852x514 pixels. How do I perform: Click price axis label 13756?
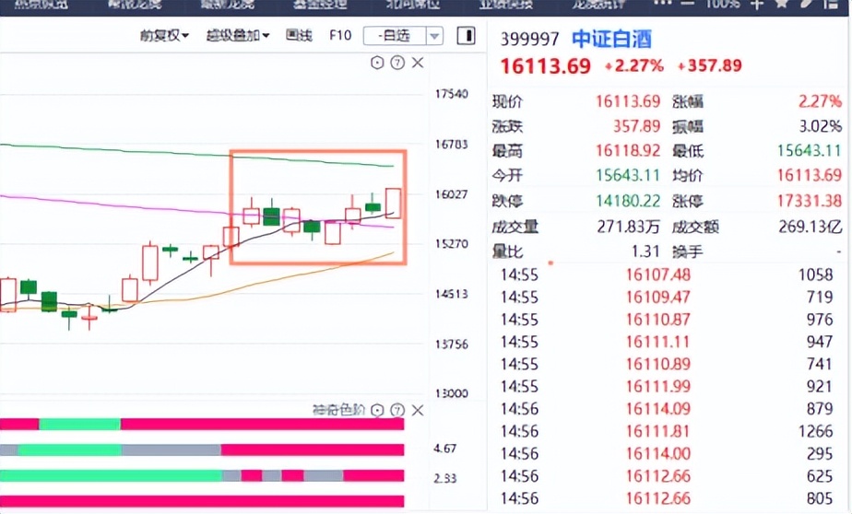(x=452, y=345)
